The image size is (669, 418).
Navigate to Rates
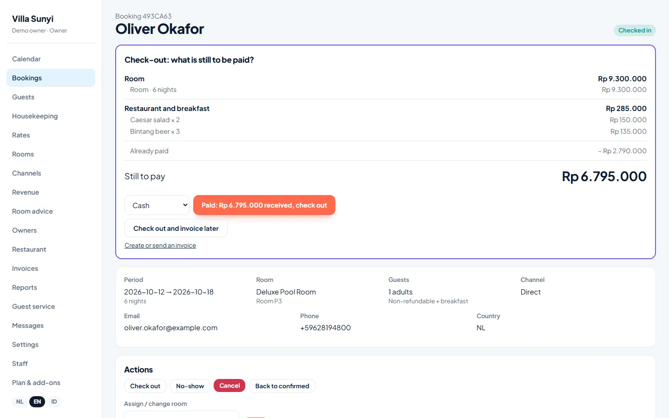51,135
